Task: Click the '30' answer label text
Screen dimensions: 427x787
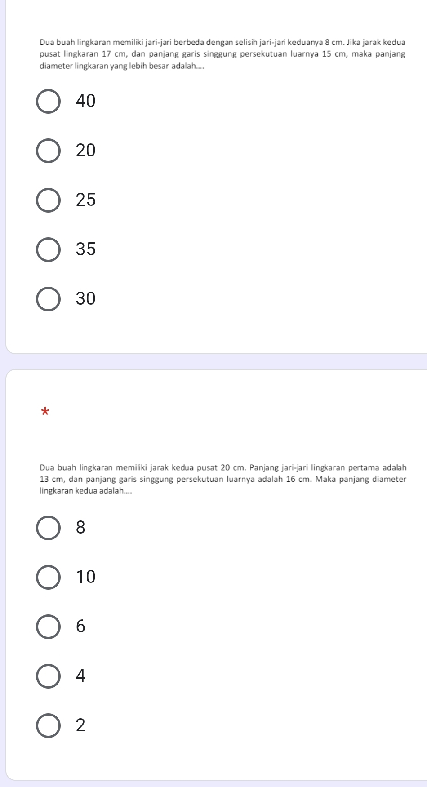Action: tap(86, 298)
